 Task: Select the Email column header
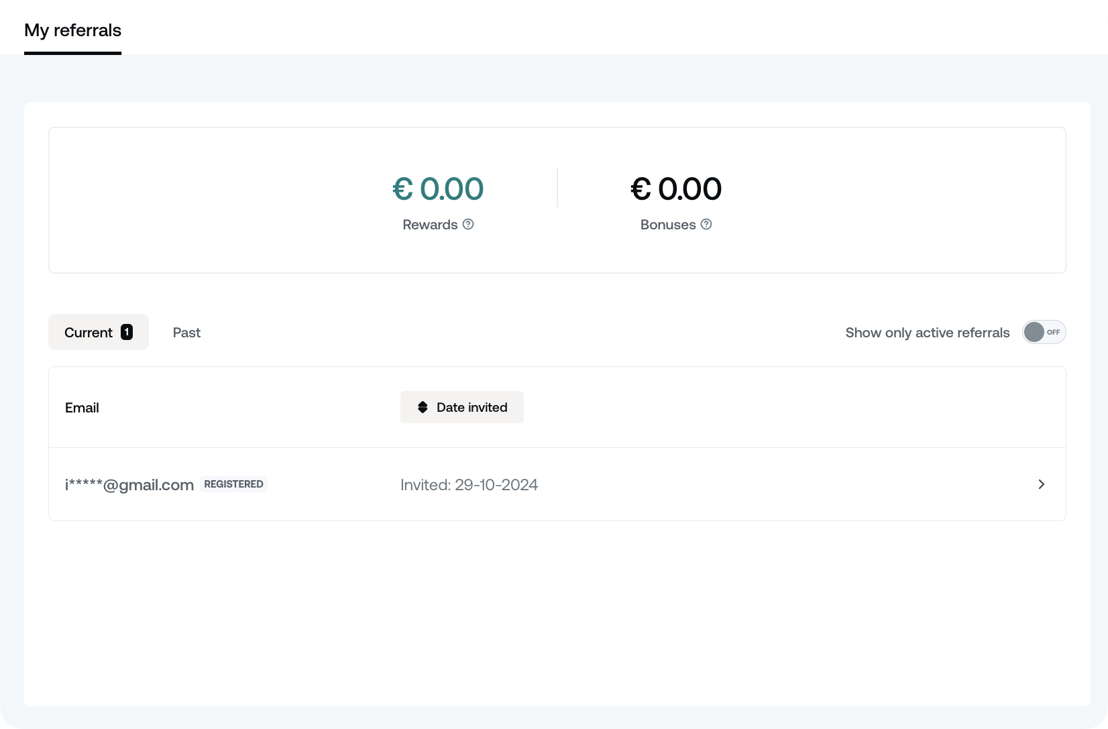pos(82,407)
